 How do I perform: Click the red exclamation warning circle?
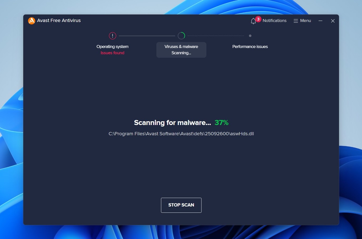tap(112, 36)
